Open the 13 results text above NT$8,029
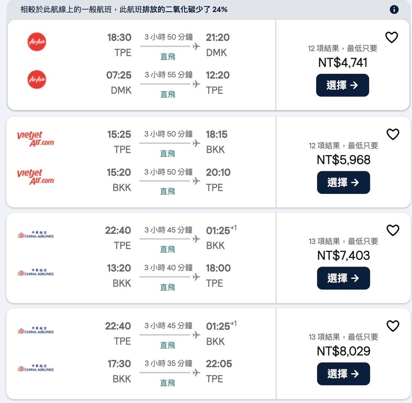Image resolution: width=412 pixels, height=403 pixels. pos(343,337)
